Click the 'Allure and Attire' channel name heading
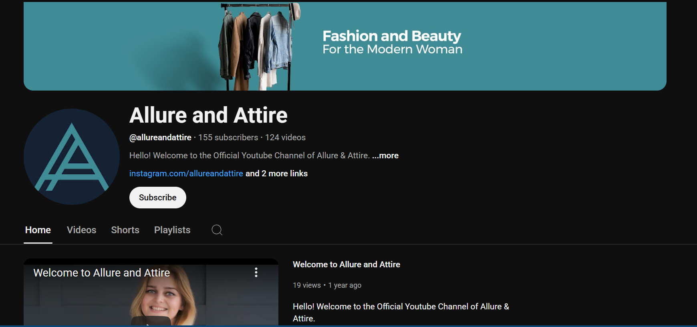The image size is (697, 327). [208, 115]
